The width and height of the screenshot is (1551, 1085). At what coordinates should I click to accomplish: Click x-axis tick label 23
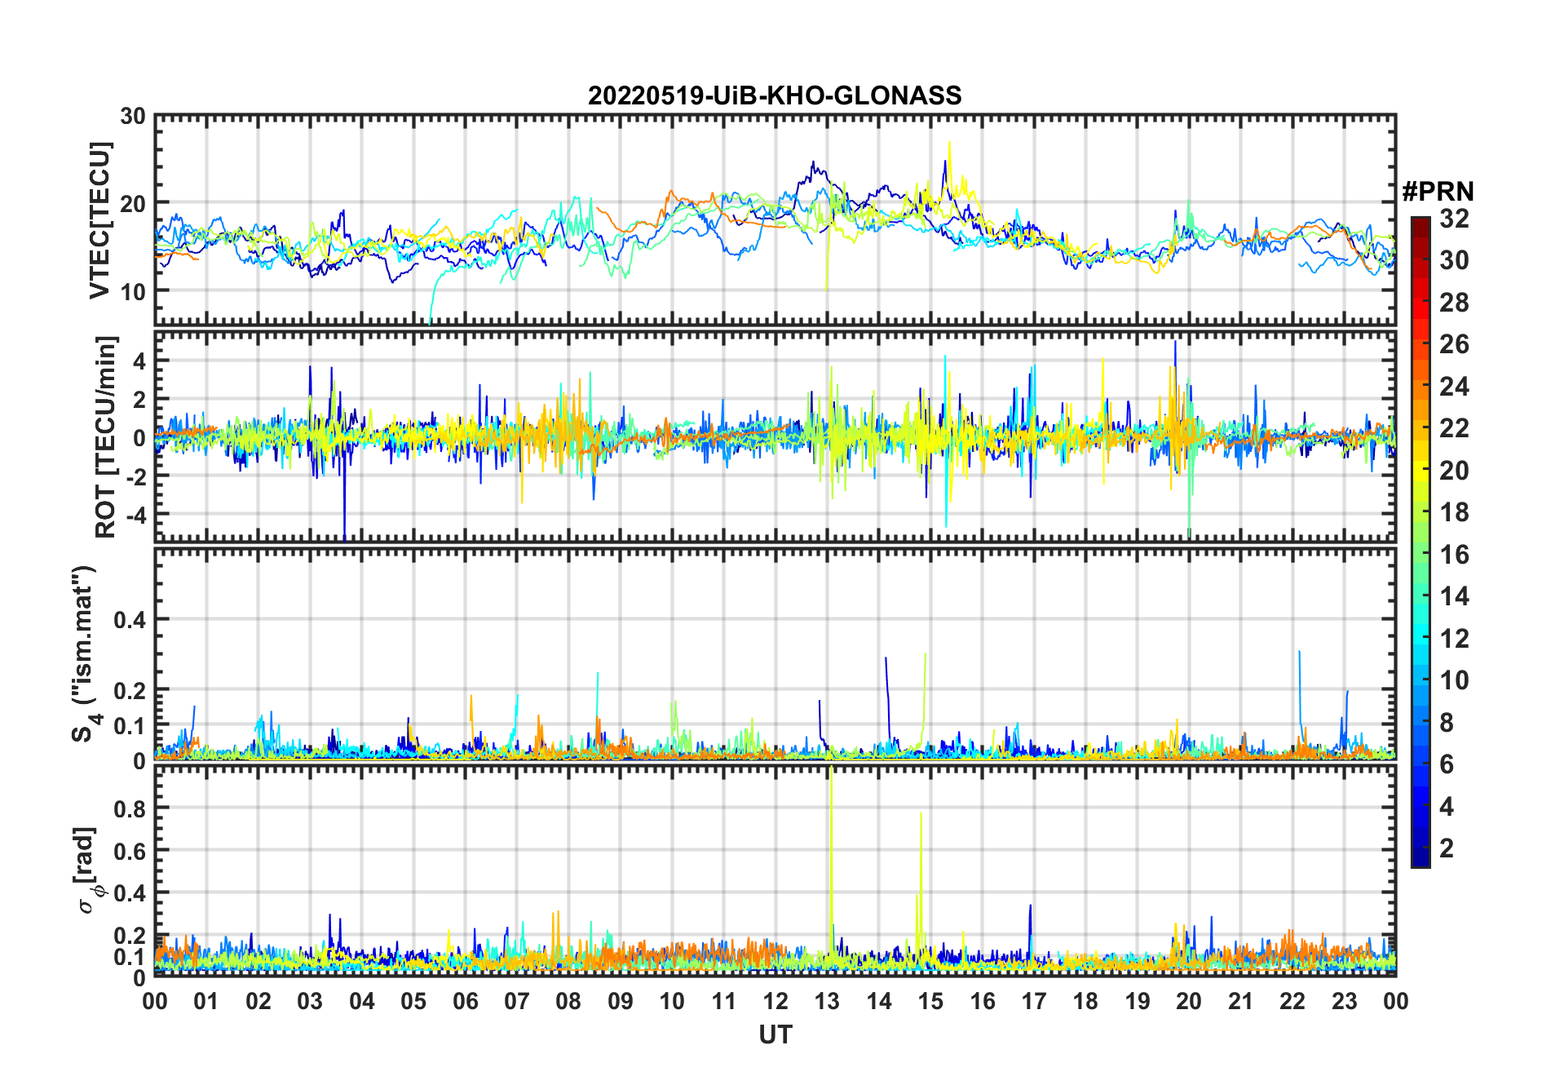1344,1001
